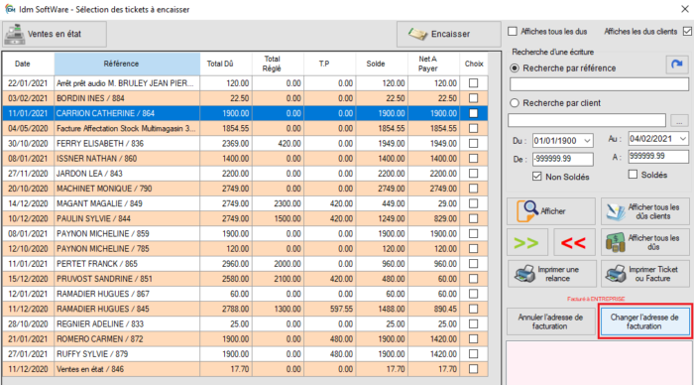
Task: Check Choix box for MAGANT MAGALIE / 849
Action: click(474, 203)
